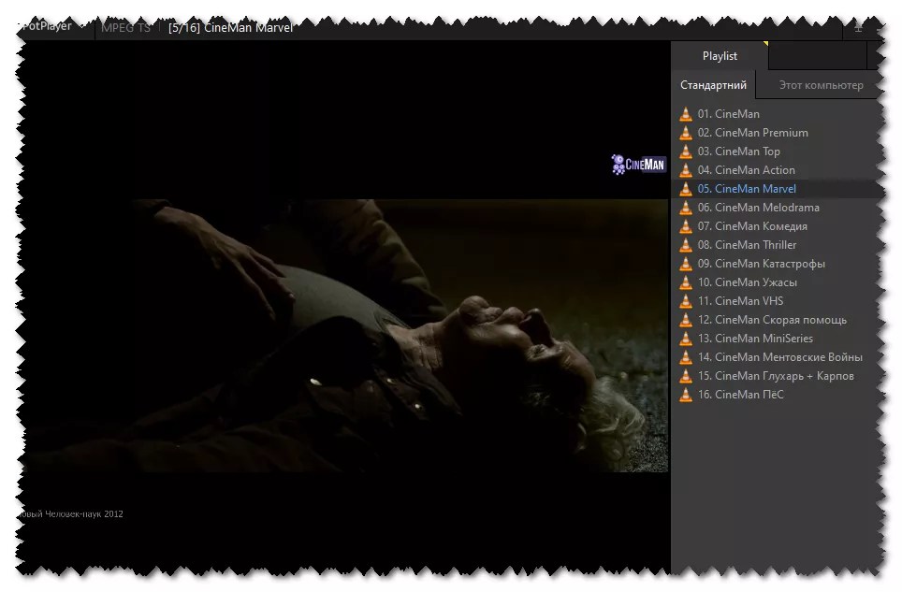902x592 pixels.
Task: Click the MPEG TS format label in title bar
Action: pyautogui.click(x=125, y=27)
